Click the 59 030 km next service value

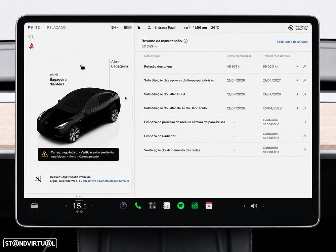[271, 67]
